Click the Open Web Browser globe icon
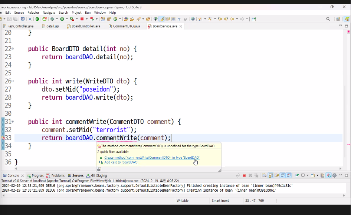Image resolution: width=351 pixels, height=215 pixels. (x=193, y=19)
